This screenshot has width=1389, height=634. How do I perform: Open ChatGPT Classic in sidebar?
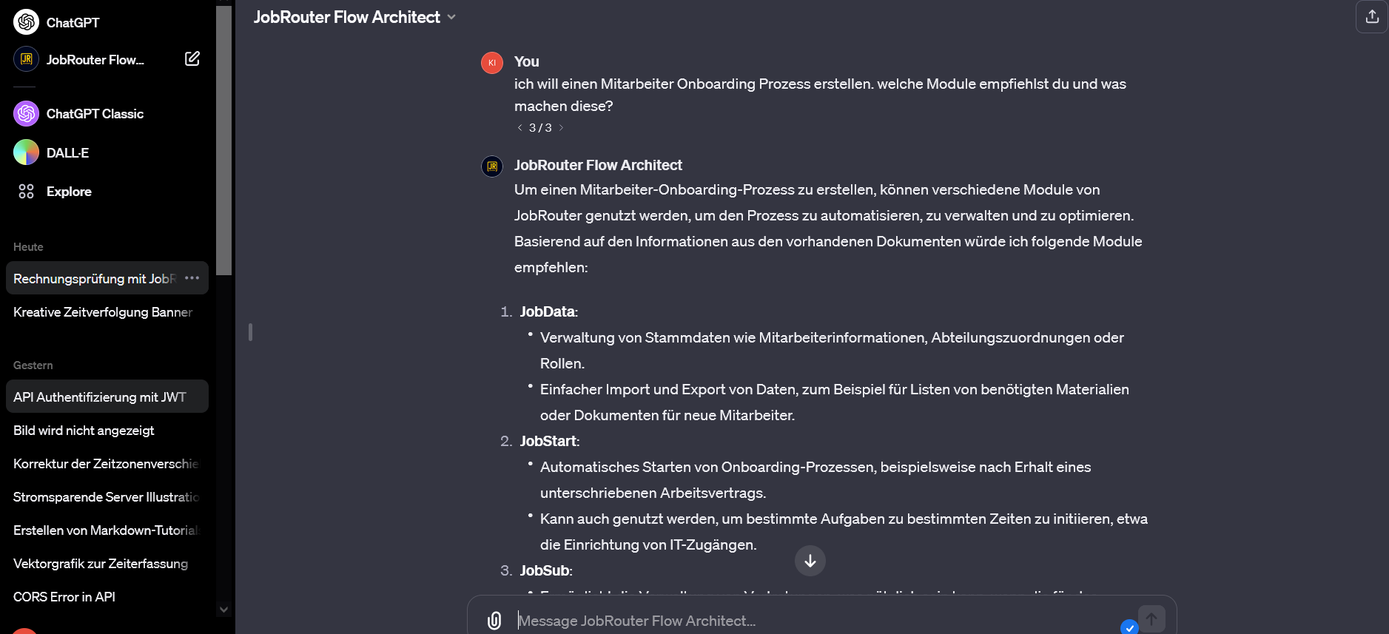click(x=95, y=114)
